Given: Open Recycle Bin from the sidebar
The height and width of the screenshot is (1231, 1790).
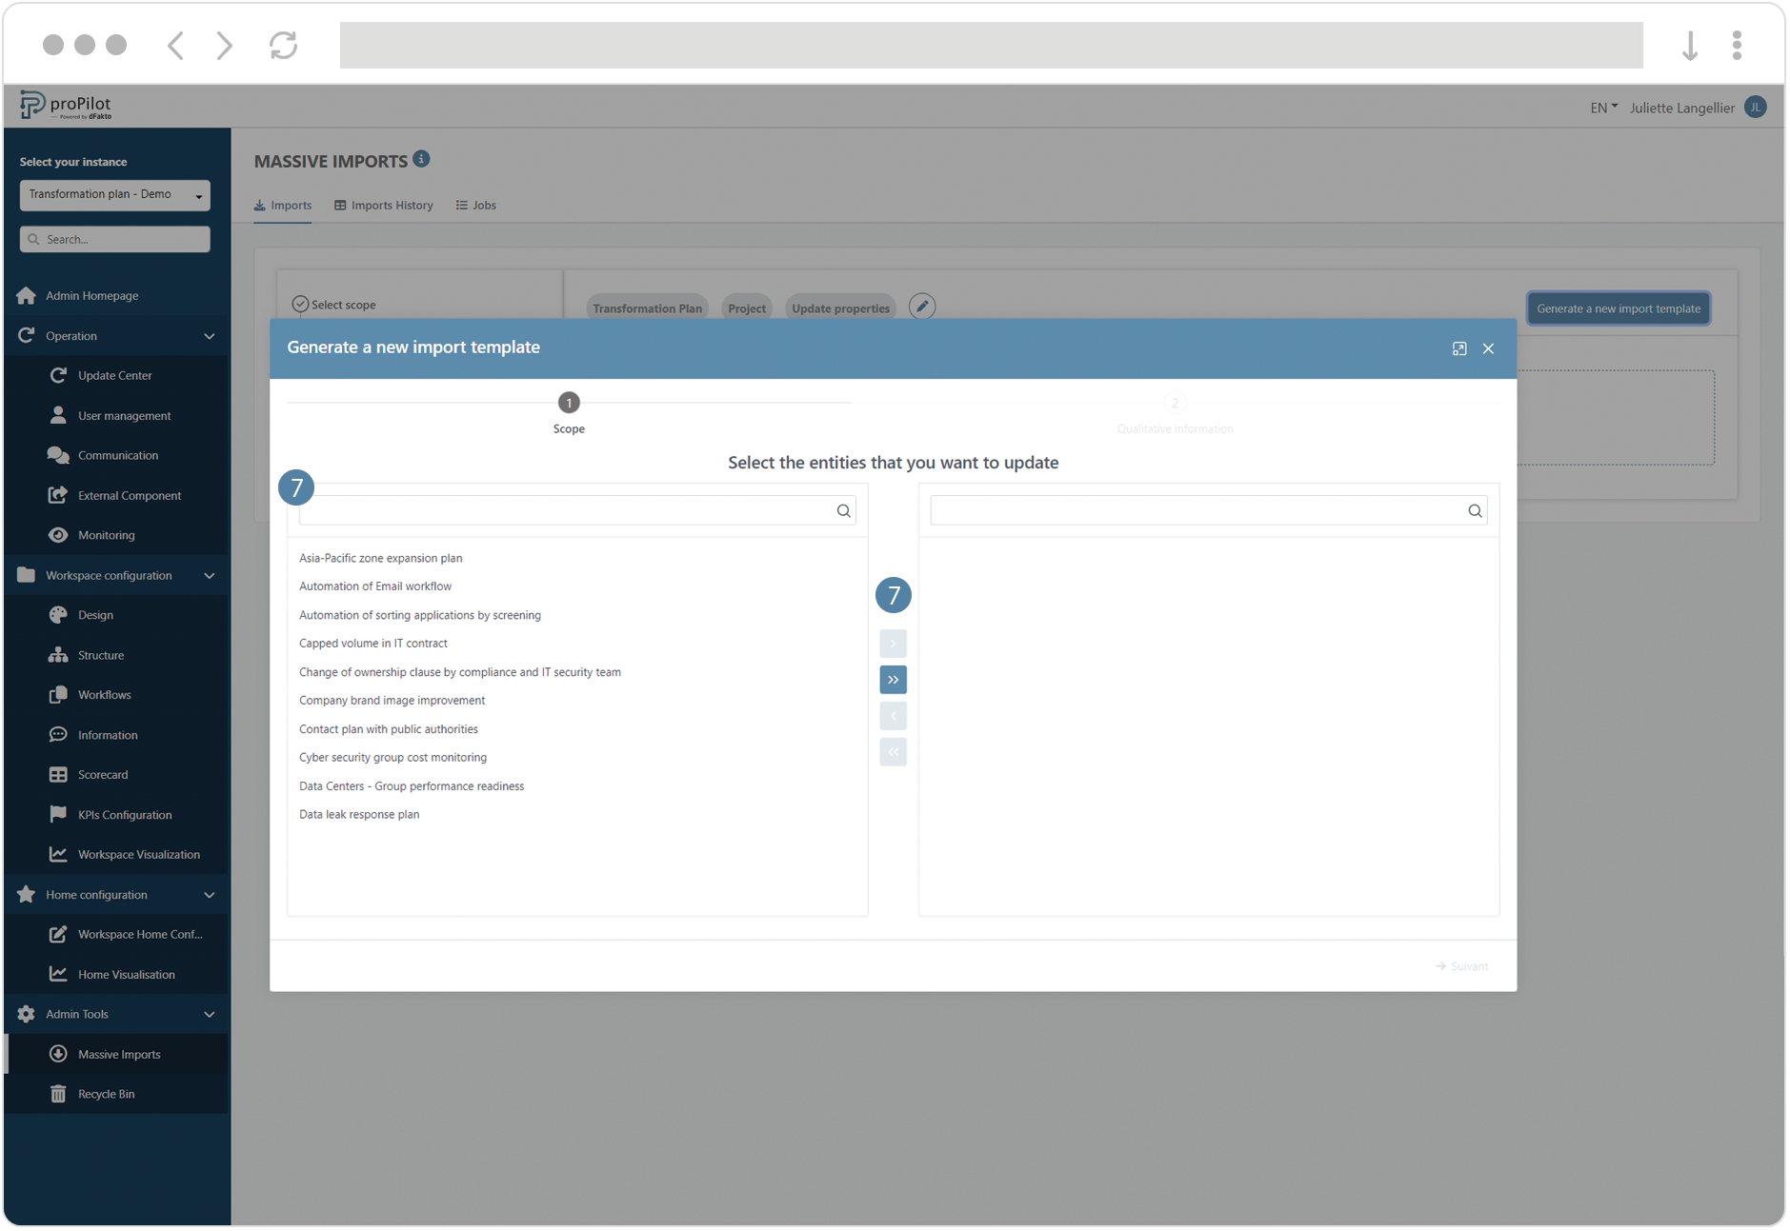Looking at the screenshot, I should click(x=106, y=1094).
